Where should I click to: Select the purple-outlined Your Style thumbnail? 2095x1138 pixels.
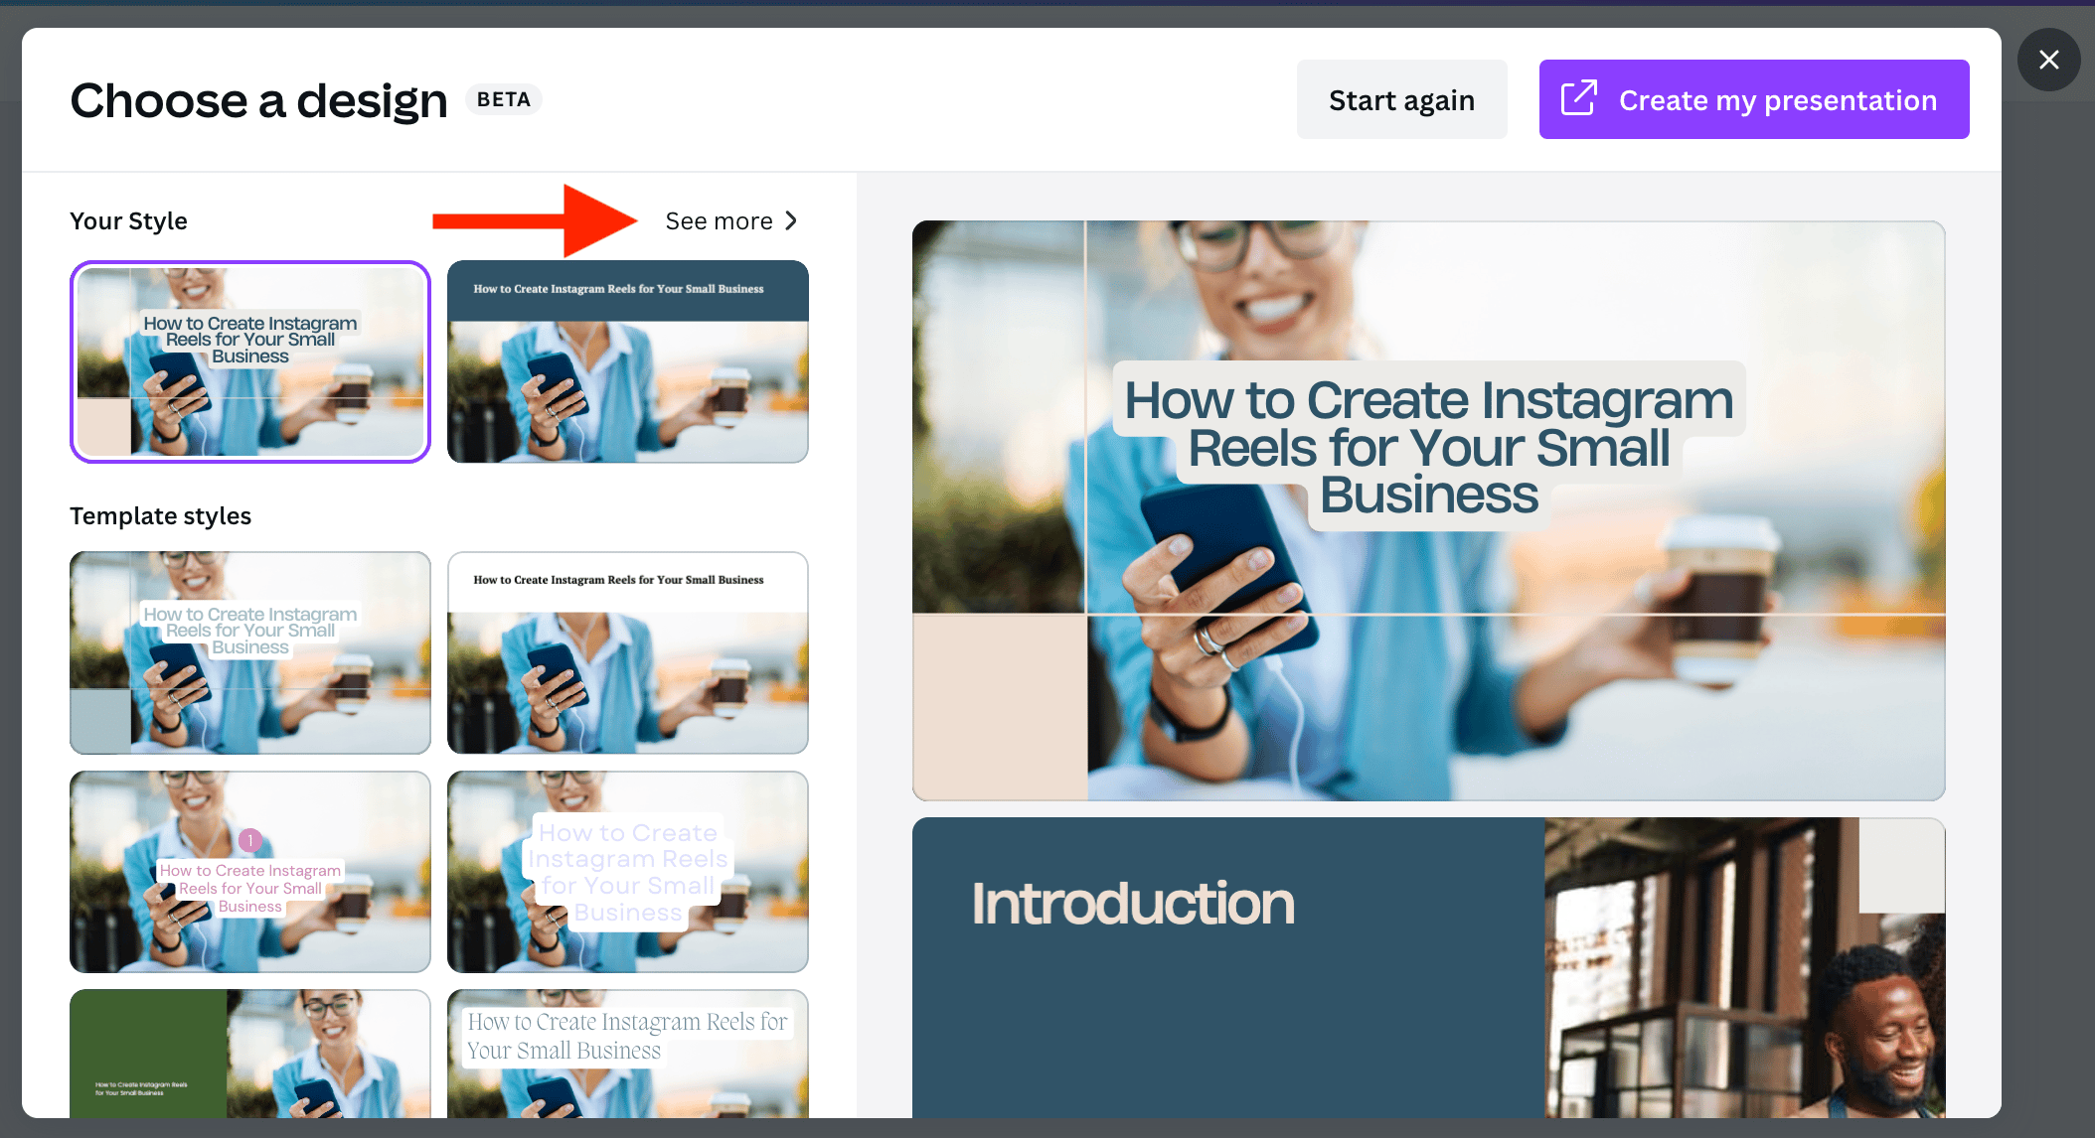pyautogui.click(x=250, y=361)
